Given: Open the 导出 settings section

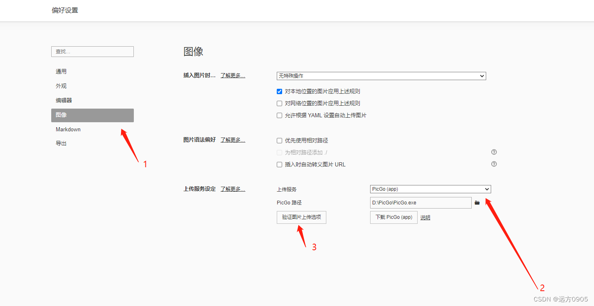Looking at the screenshot, I should tap(93, 143).
